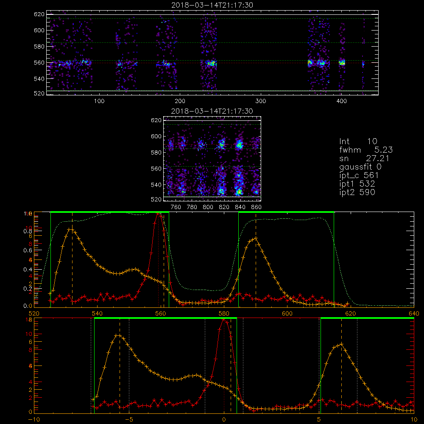The image size is (424, 424).
Task: Click the 600 label on top image y-axis
Action: click(39, 30)
